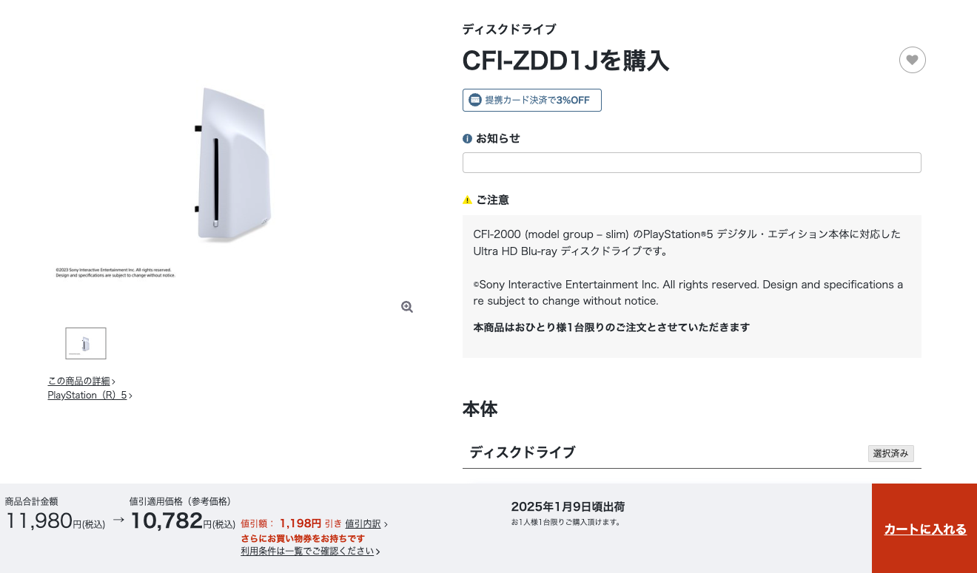Click the empty お知らせ notification field
The height and width of the screenshot is (573, 977).
(691, 162)
